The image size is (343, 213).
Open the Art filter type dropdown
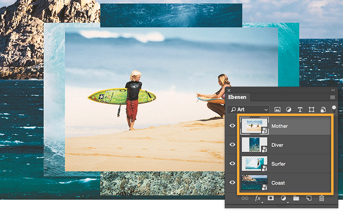248,109
